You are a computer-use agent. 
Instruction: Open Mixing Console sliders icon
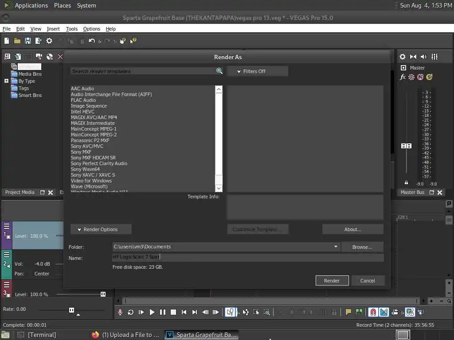coord(434,57)
